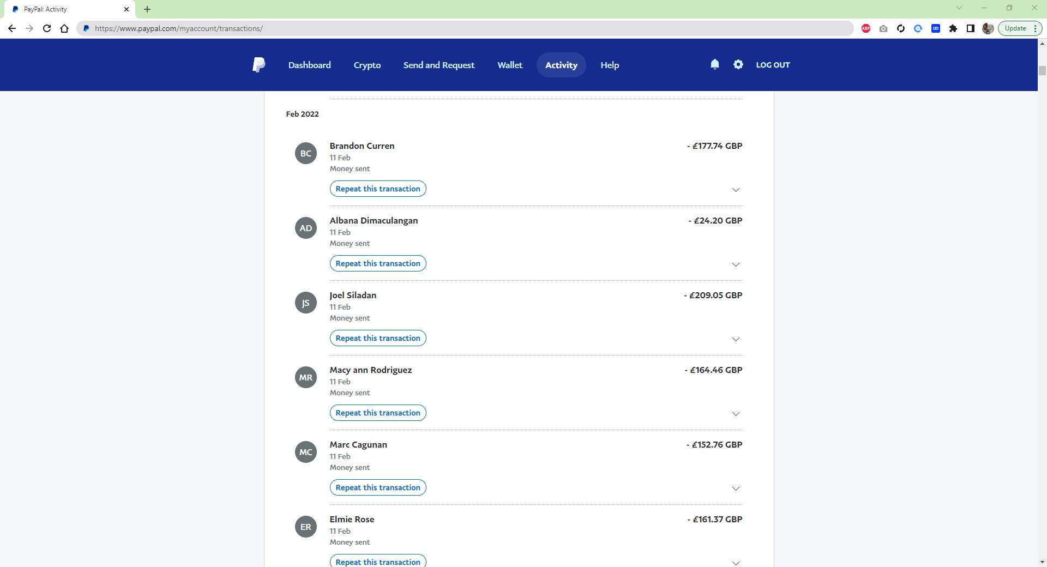Screen dimensions: 1047x567
Task: Go back to the previous page
Action: tap(12, 28)
